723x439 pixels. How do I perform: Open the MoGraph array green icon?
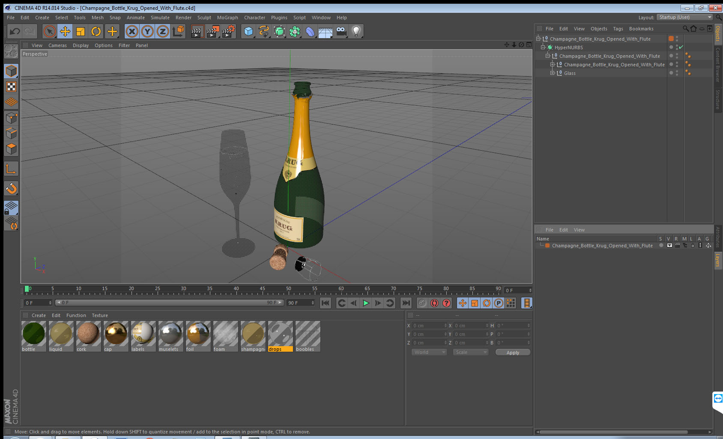295,31
